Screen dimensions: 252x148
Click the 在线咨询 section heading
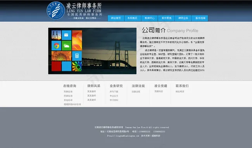pos(69,86)
